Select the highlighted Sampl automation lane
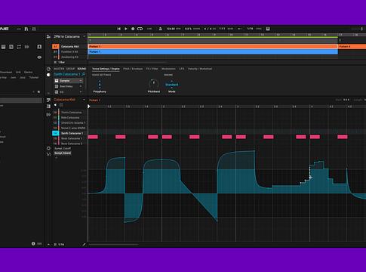The height and width of the screenshot is (272, 366). click(x=63, y=153)
